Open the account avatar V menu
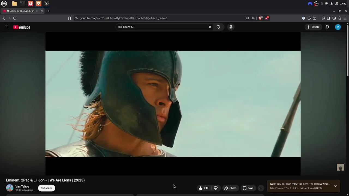The height and width of the screenshot is (196, 349). (x=338, y=27)
